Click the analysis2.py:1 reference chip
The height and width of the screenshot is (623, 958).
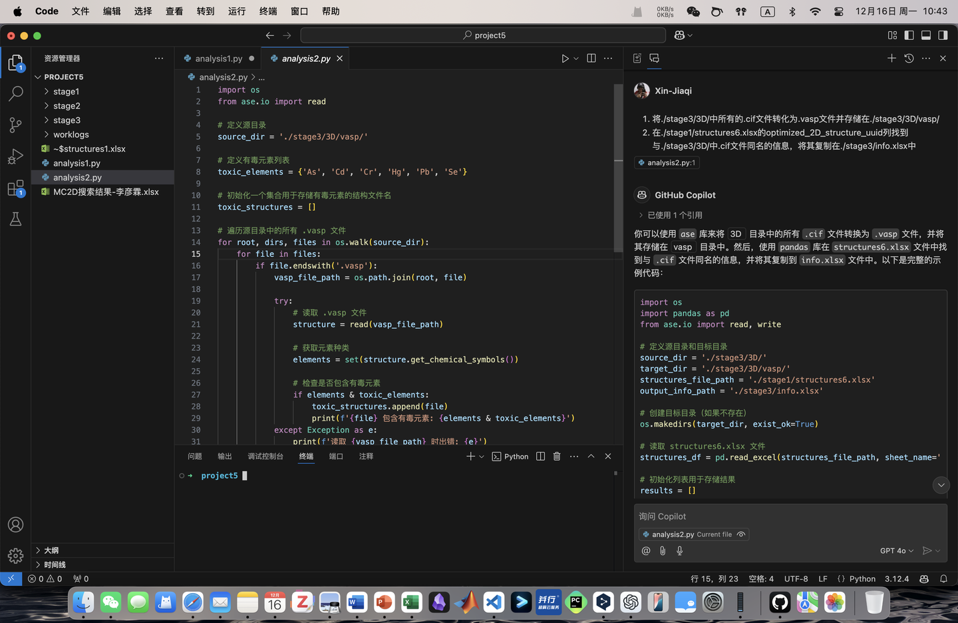tap(666, 162)
